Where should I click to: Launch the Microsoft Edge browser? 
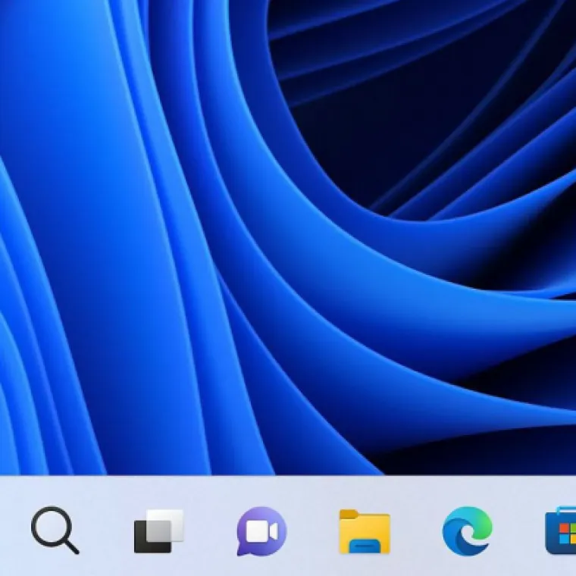pos(468,531)
